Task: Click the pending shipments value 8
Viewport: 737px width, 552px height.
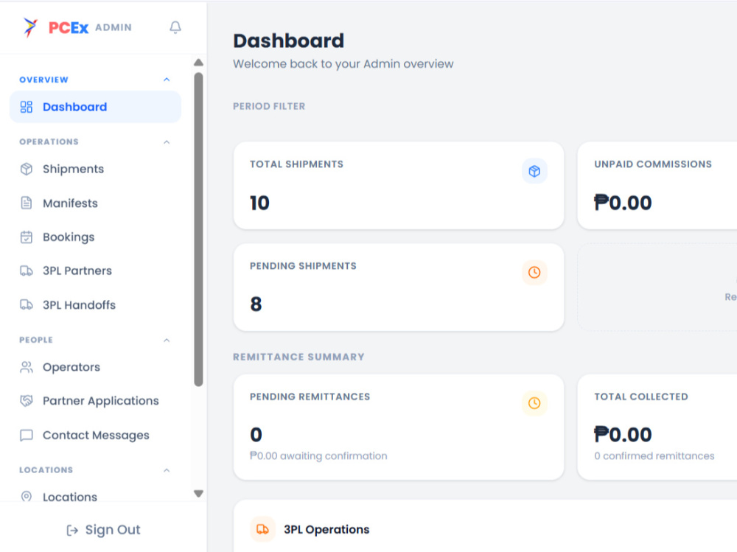Action: [x=256, y=304]
